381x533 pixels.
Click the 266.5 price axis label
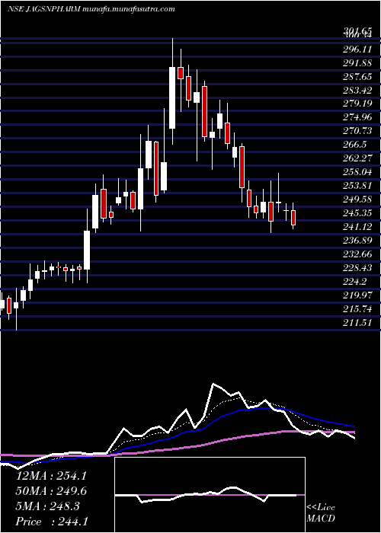coord(354,145)
